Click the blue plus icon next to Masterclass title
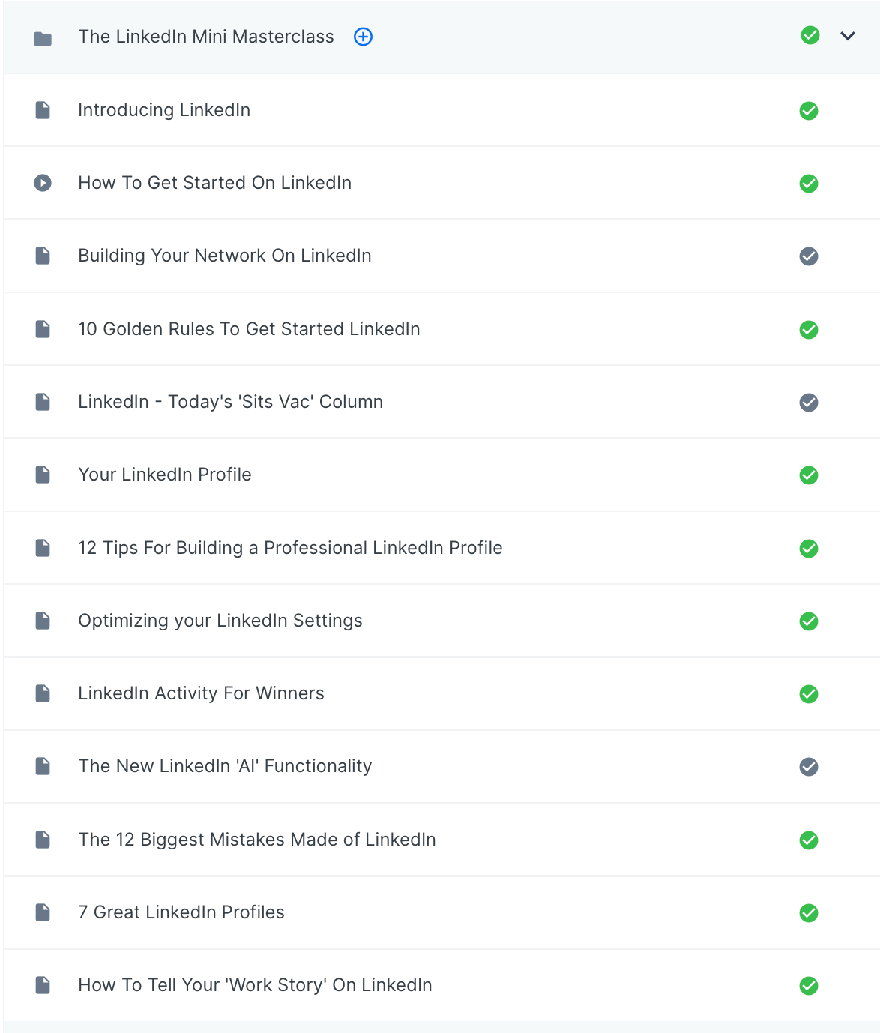The height and width of the screenshot is (1033, 880). pyautogui.click(x=363, y=37)
